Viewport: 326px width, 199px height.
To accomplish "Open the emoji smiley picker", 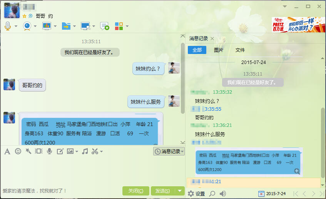I will point(18,151).
